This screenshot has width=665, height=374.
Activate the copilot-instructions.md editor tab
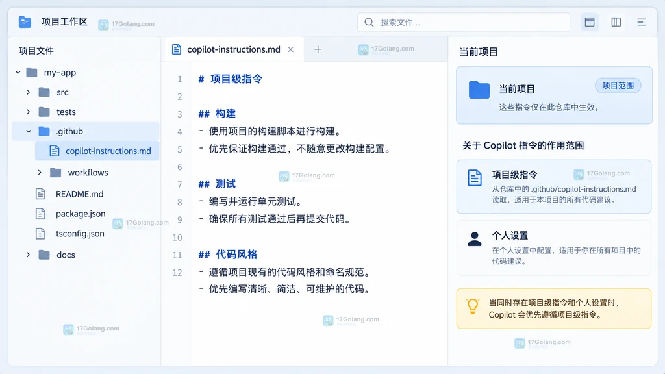(234, 49)
